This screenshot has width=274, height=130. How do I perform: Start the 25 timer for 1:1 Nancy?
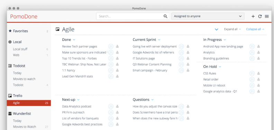coord(111,70)
